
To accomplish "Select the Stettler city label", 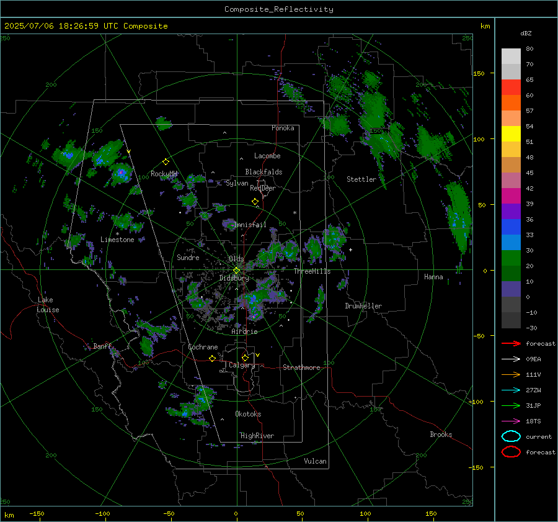I will pyautogui.click(x=361, y=179).
